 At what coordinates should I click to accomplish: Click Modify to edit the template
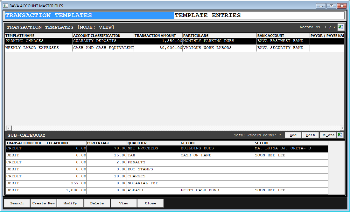(70, 203)
